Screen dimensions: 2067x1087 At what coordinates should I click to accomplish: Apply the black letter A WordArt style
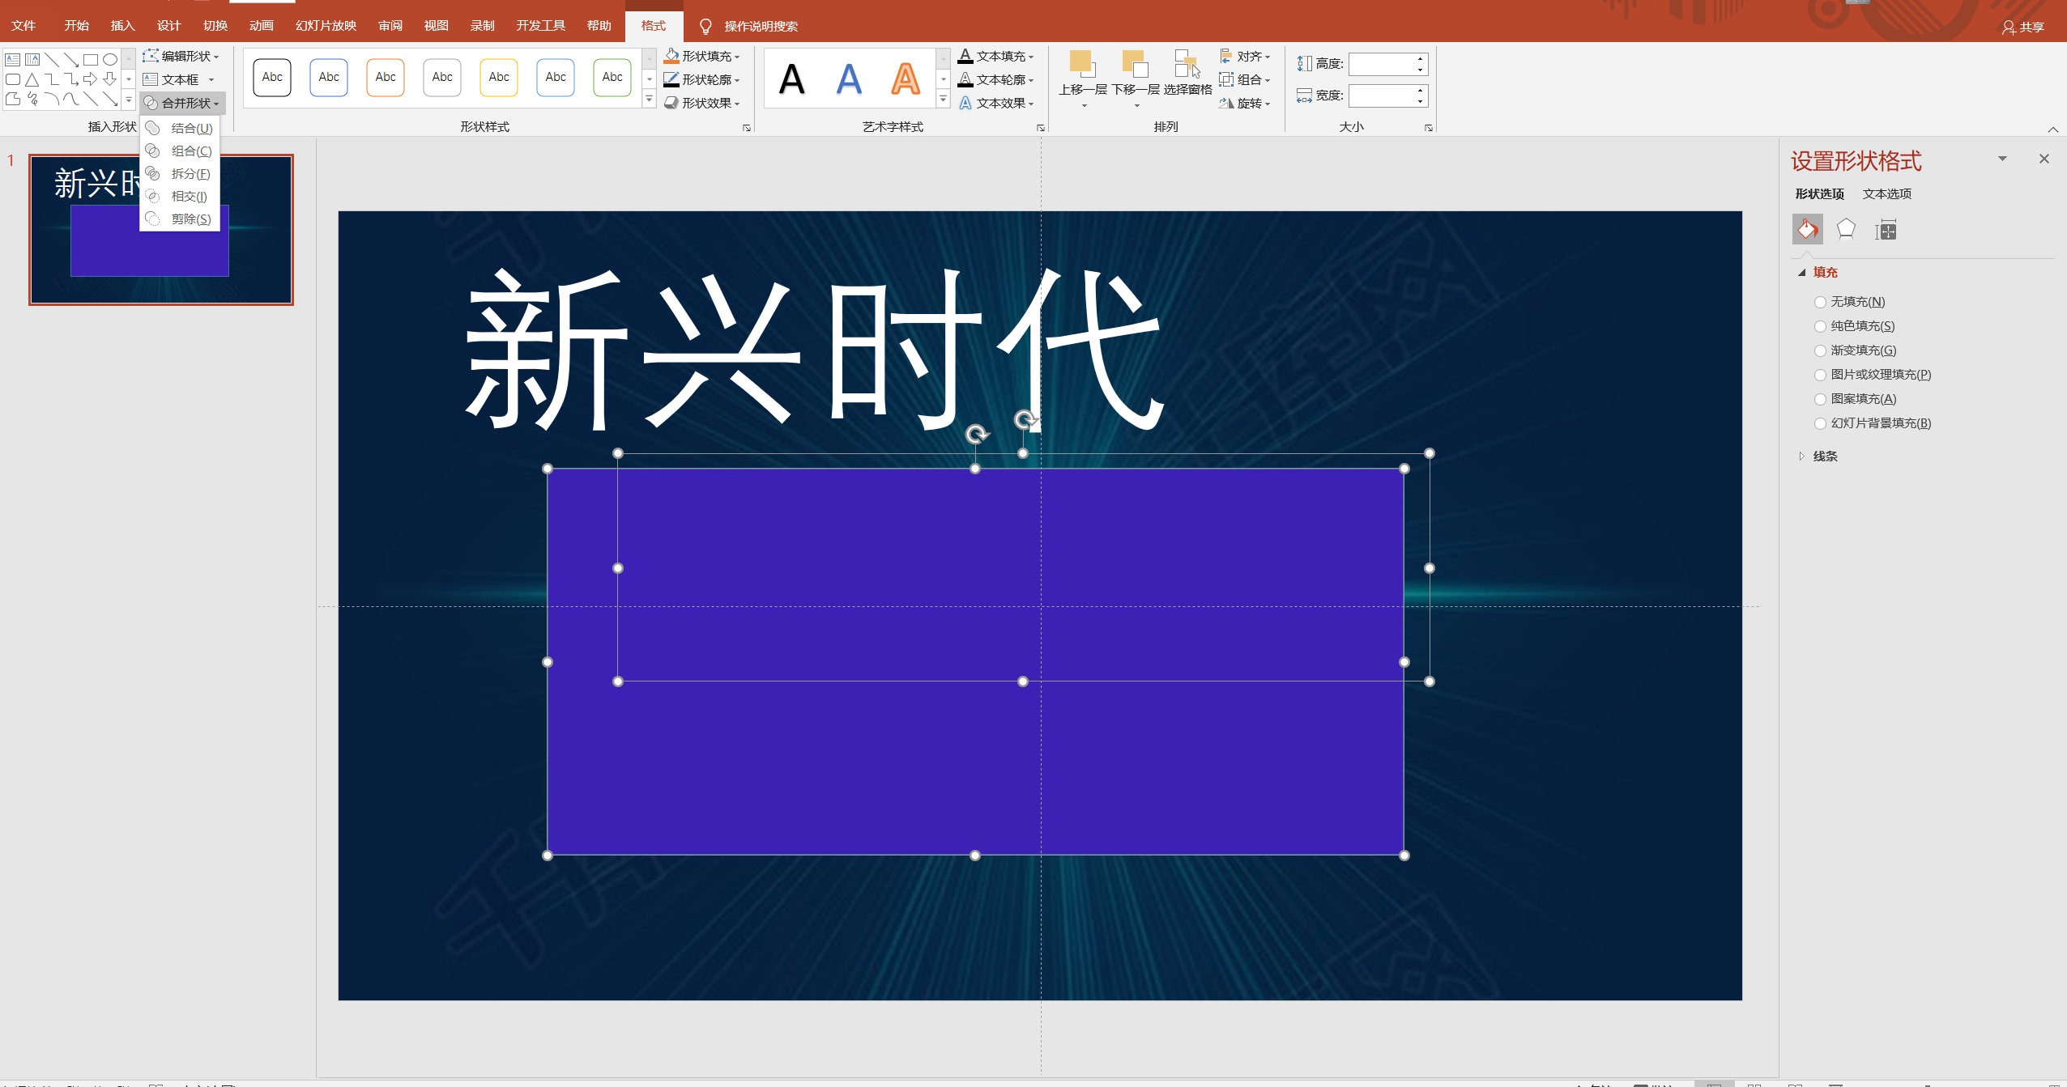tap(791, 79)
